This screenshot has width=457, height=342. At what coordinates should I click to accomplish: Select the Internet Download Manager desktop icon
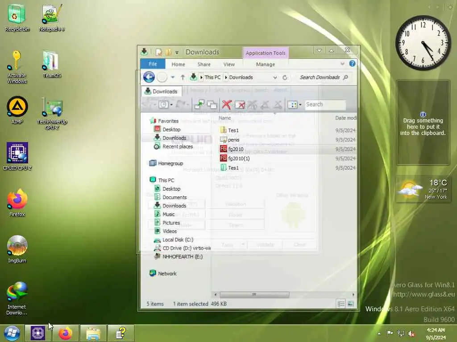tap(17, 298)
